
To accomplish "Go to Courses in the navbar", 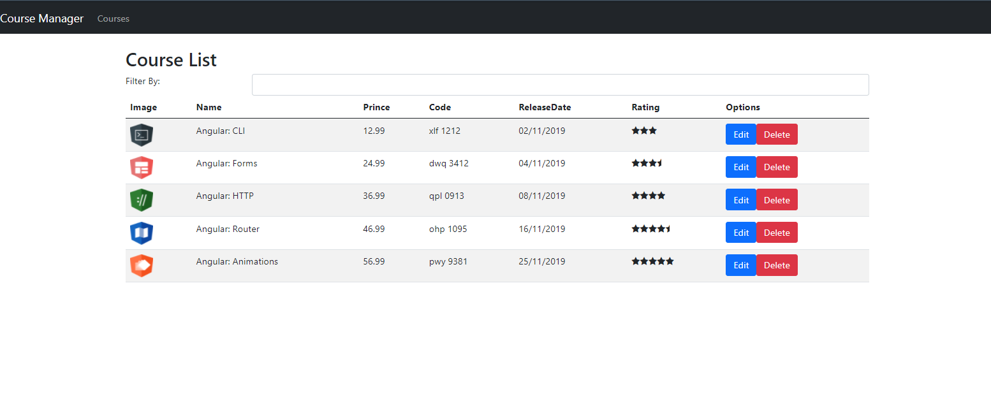I will pos(114,18).
